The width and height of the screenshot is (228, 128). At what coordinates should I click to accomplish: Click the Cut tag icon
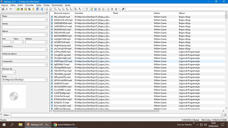(47, 9)
